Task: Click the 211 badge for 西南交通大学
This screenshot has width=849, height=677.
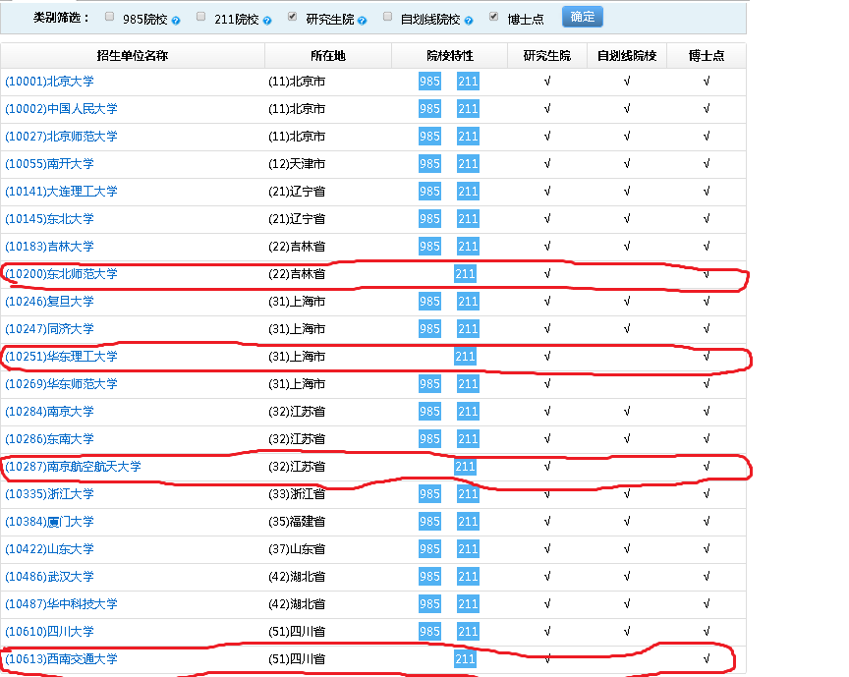Action: tap(467, 659)
